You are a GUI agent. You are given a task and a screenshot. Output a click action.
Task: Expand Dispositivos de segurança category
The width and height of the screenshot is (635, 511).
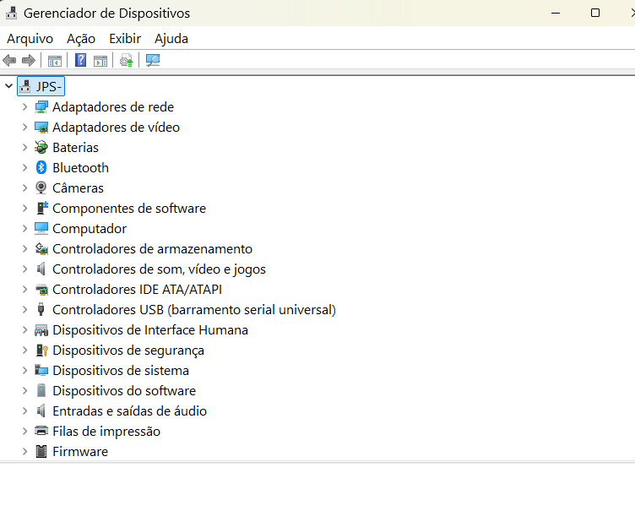pos(24,351)
